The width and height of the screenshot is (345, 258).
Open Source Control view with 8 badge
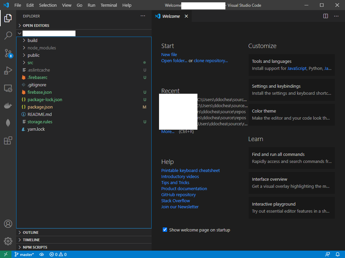click(8, 53)
